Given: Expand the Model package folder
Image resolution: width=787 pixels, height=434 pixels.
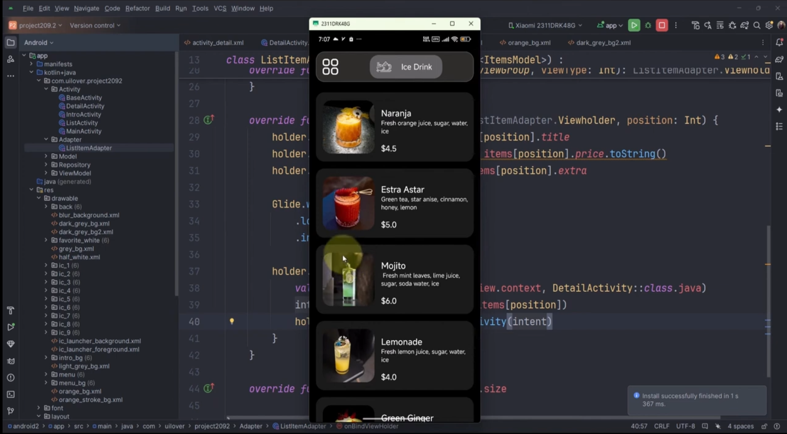Looking at the screenshot, I should (x=46, y=156).
